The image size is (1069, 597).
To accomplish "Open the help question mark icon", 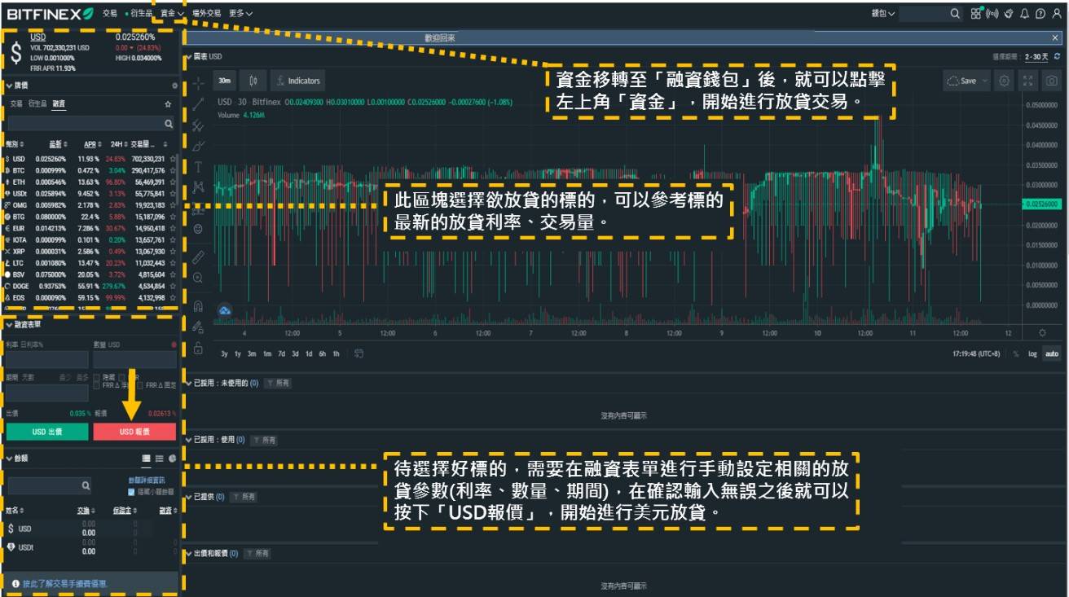I will click(1040, 14).
